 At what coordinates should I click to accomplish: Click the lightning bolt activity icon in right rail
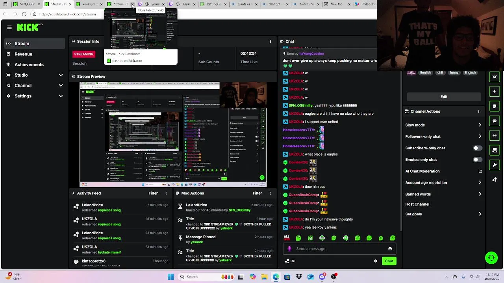click(495, 92)
